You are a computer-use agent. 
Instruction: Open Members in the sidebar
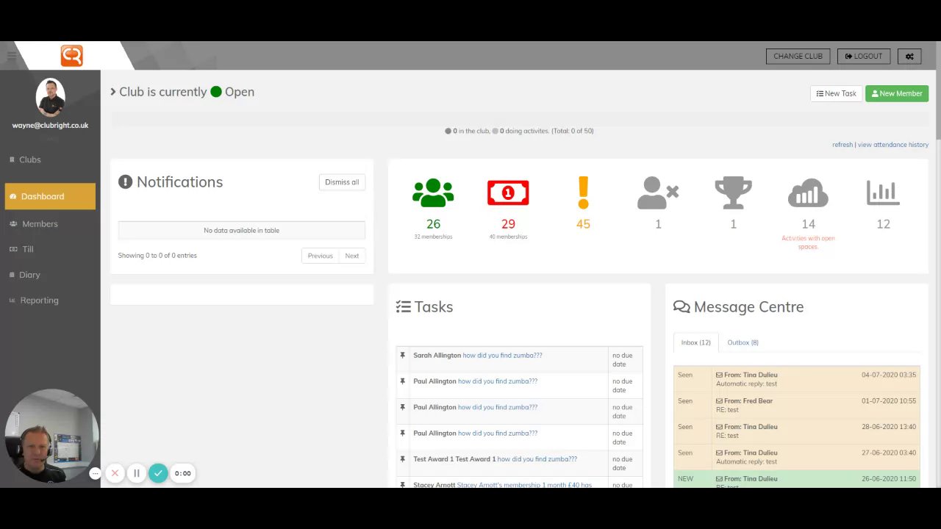click(40, 224)
